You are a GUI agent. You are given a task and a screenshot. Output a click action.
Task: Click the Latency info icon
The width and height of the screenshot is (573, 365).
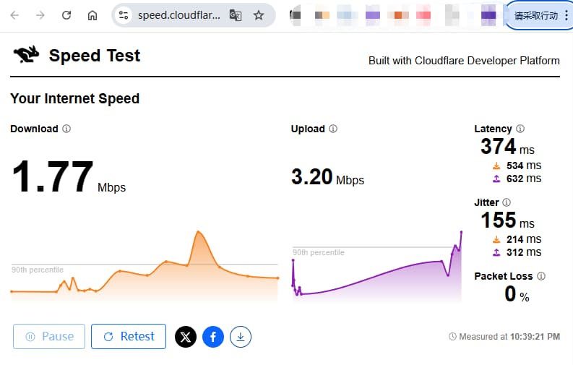pyautogui.click(x=520, y=129)
